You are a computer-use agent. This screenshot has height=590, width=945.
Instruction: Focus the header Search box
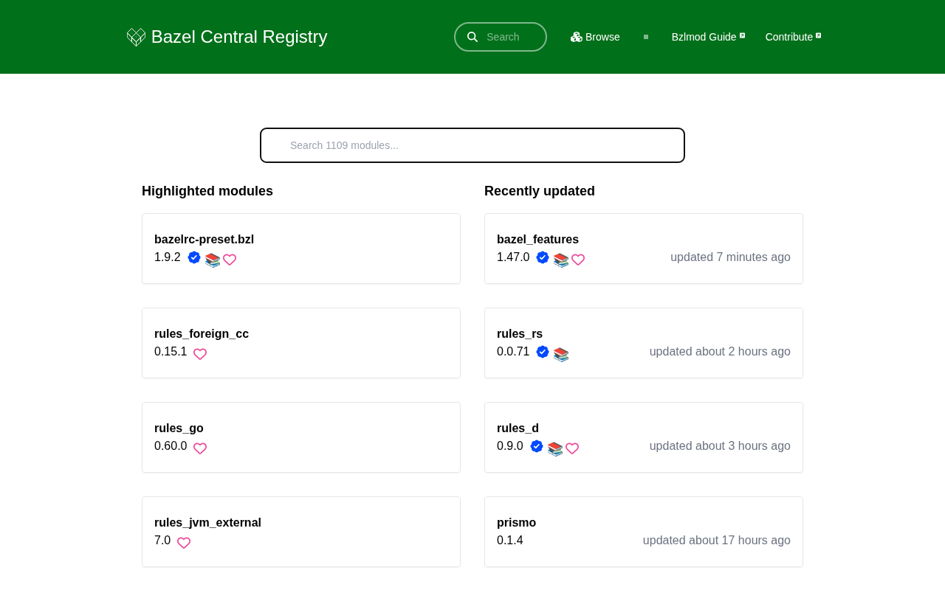pos(501,37)
